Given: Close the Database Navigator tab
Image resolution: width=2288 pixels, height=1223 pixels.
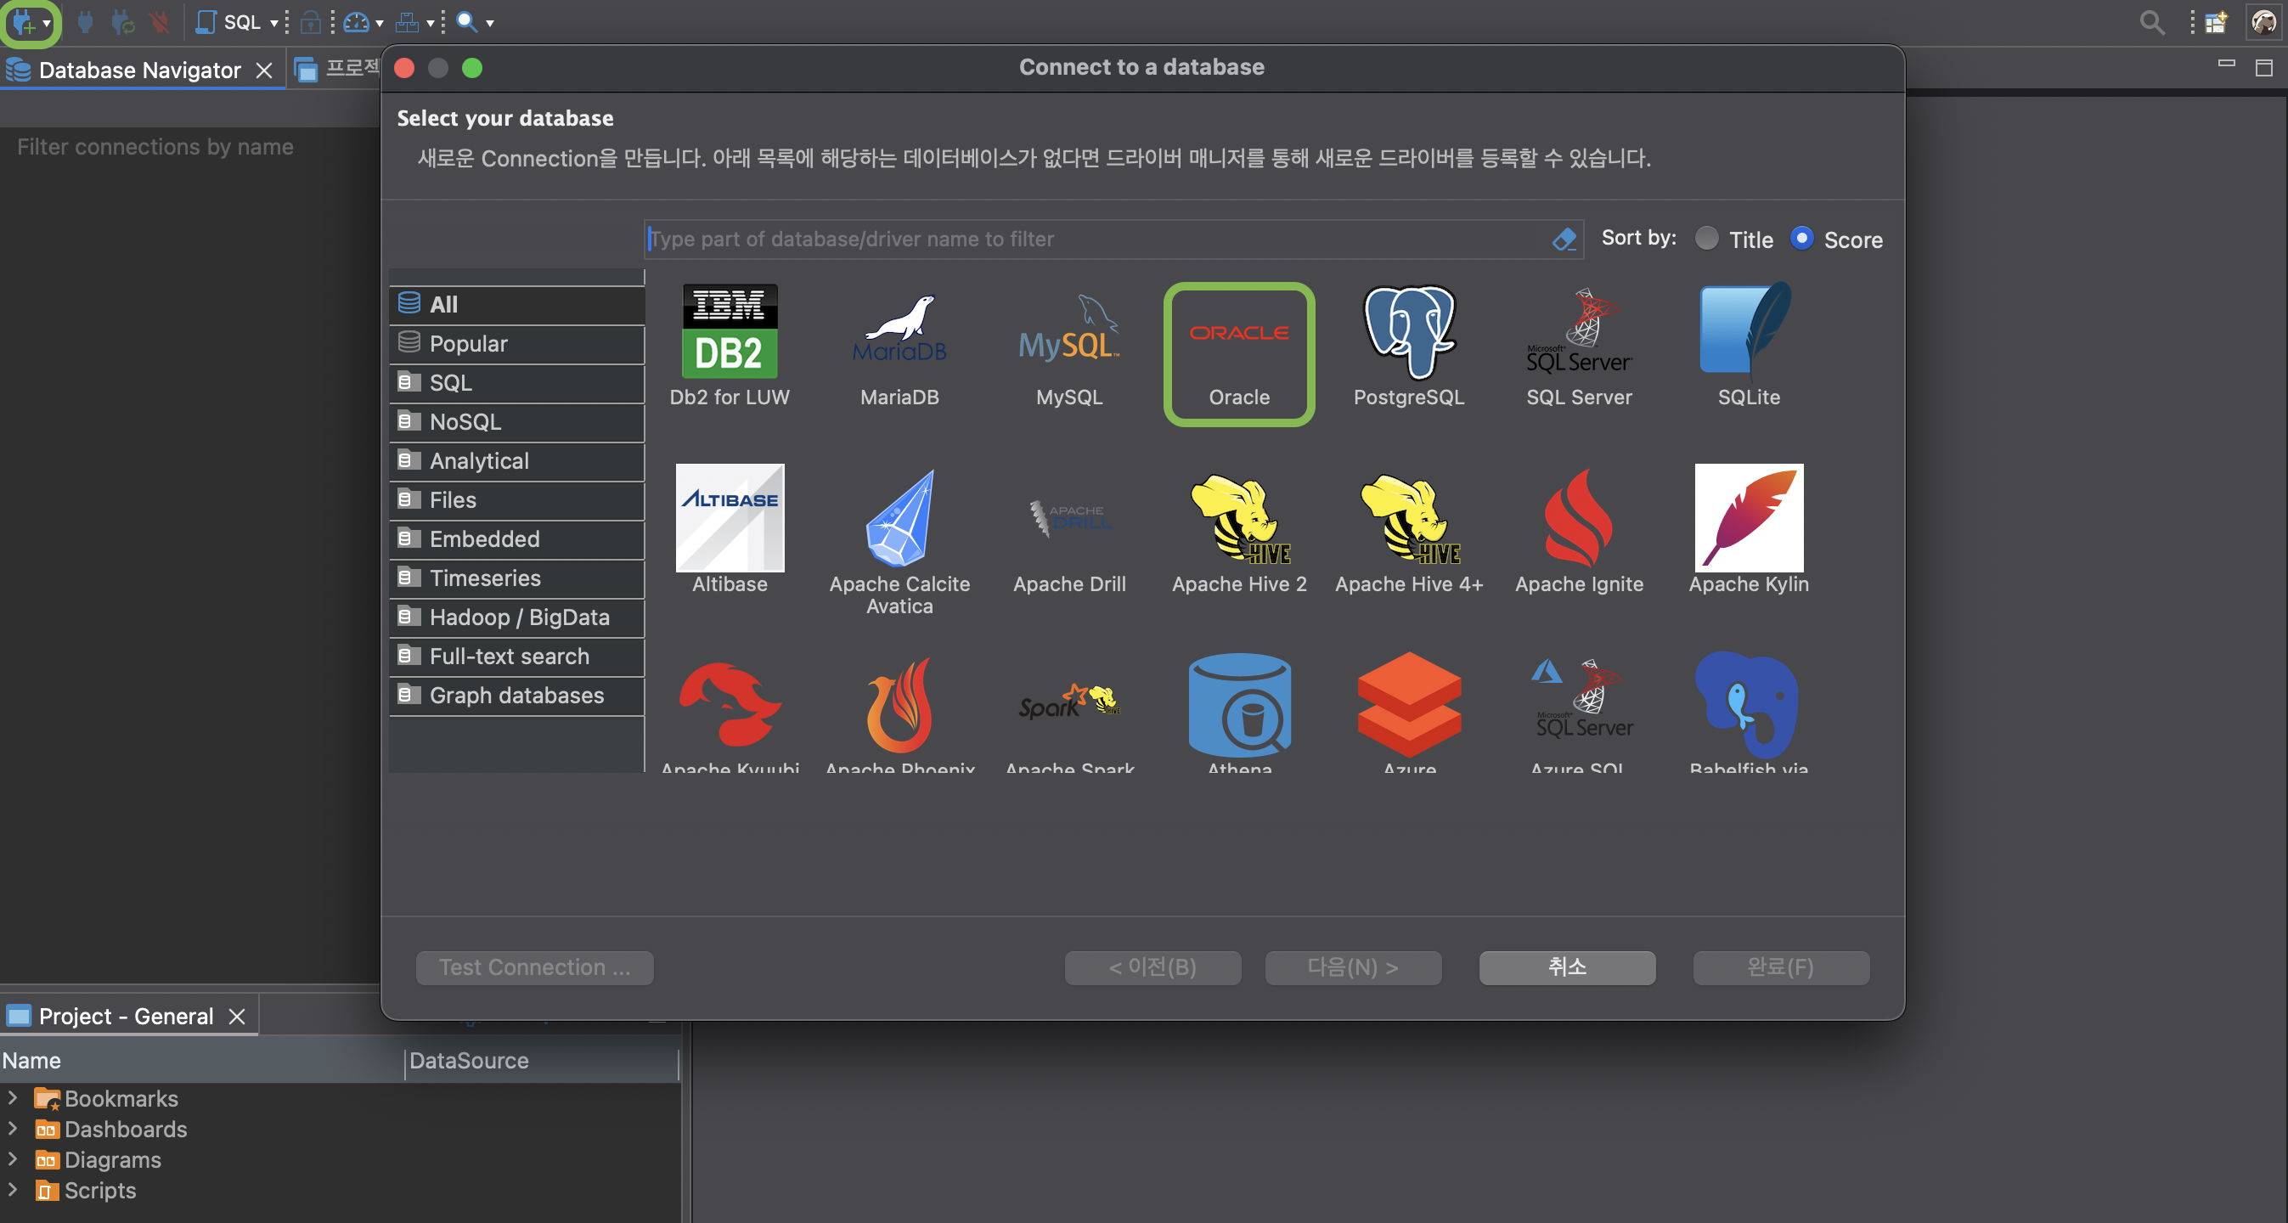Looking at the screenshot, I should (x=264, y=70).
